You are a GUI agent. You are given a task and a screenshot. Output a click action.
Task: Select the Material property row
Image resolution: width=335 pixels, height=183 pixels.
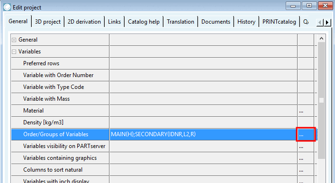coord(60,111)
